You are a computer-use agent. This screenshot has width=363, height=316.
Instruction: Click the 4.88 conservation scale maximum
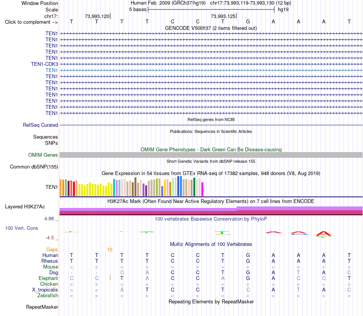(49, 219)
